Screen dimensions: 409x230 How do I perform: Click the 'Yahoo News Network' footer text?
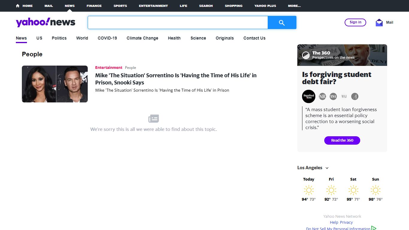click(342, 216)
